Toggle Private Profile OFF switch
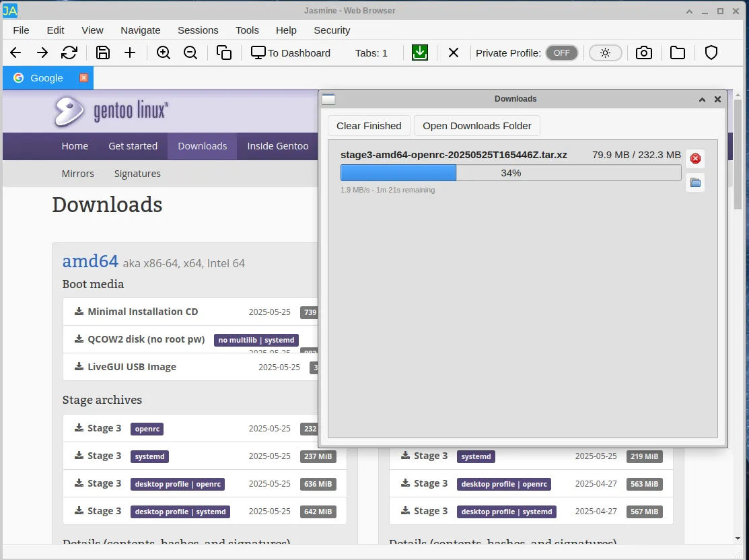The height and width of the screenshot is (560, 749). coord(561,53)
